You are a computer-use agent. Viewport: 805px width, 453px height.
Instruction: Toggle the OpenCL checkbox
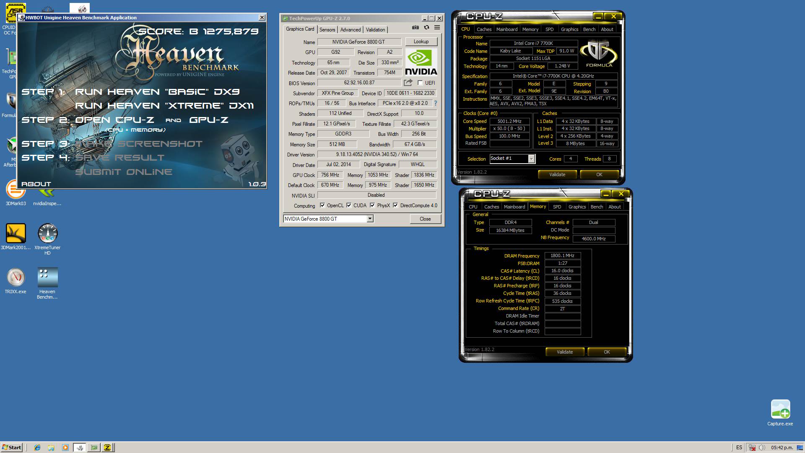[x=322, y=206]
